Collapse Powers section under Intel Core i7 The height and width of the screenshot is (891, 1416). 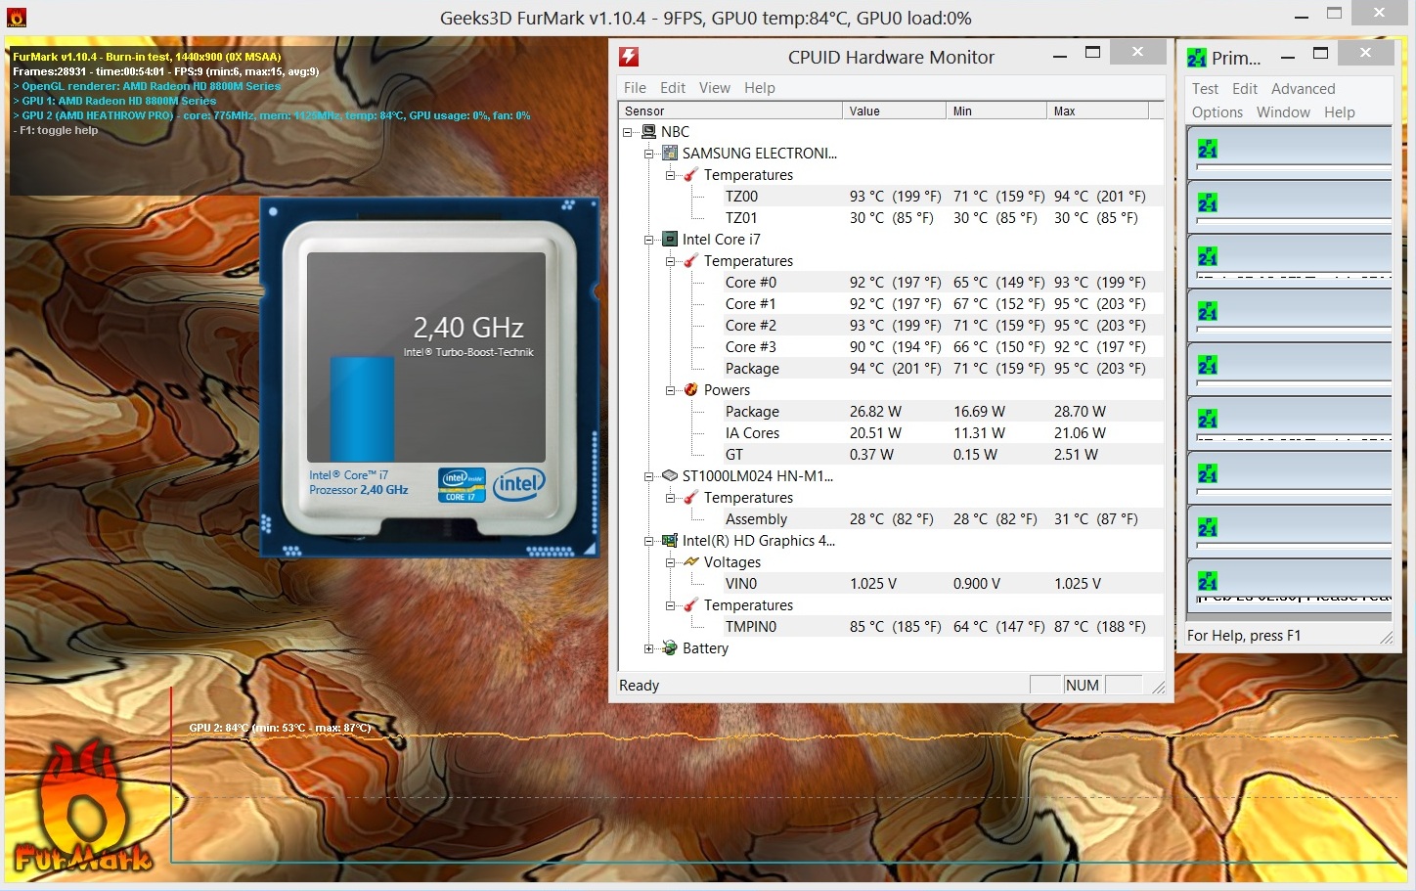tap(670, 390)
